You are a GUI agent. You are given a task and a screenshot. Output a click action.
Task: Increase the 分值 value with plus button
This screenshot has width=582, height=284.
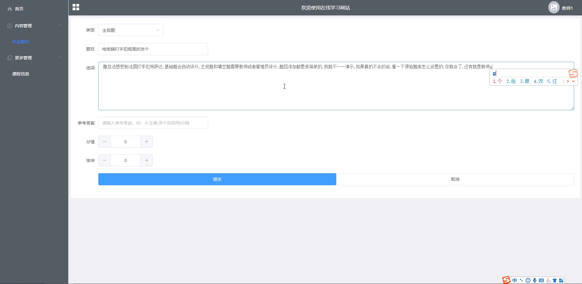pyautogui.click(x=147, y=142)
